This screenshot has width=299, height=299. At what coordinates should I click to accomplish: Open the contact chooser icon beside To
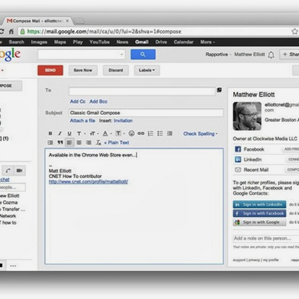click(x=219, y=90)
